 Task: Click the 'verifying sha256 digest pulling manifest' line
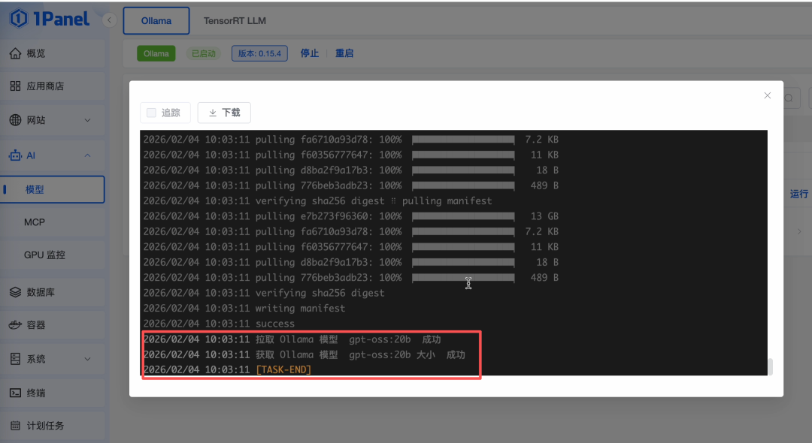317,200
